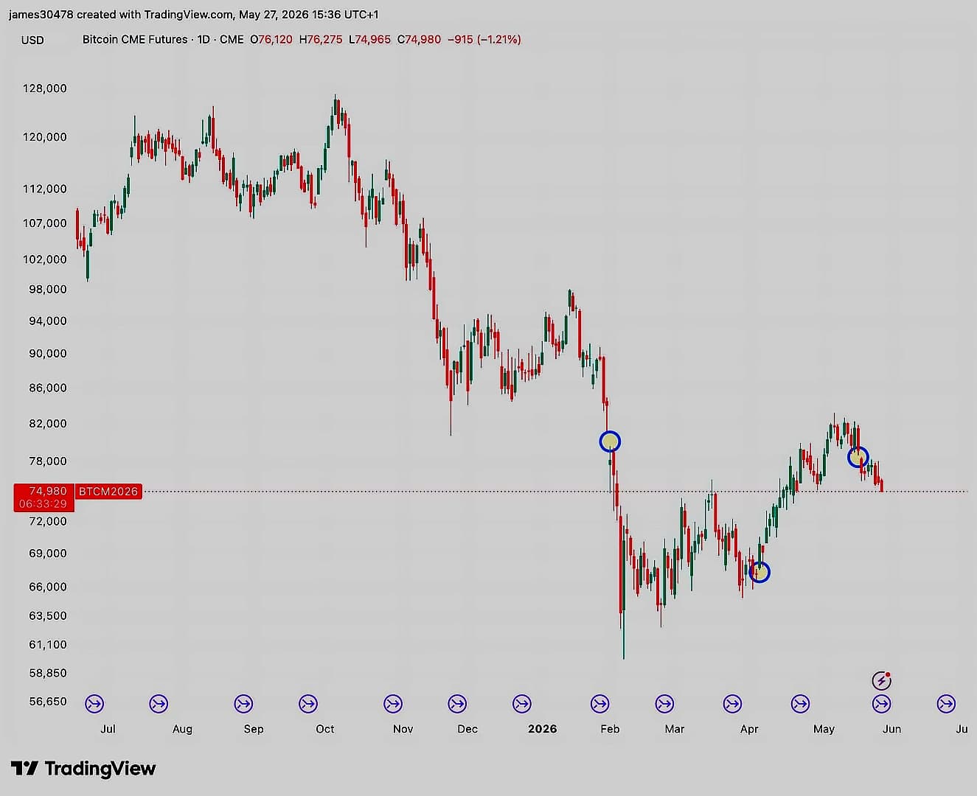Click the Bitcoin CME Futures symbol title

point(135,39)
